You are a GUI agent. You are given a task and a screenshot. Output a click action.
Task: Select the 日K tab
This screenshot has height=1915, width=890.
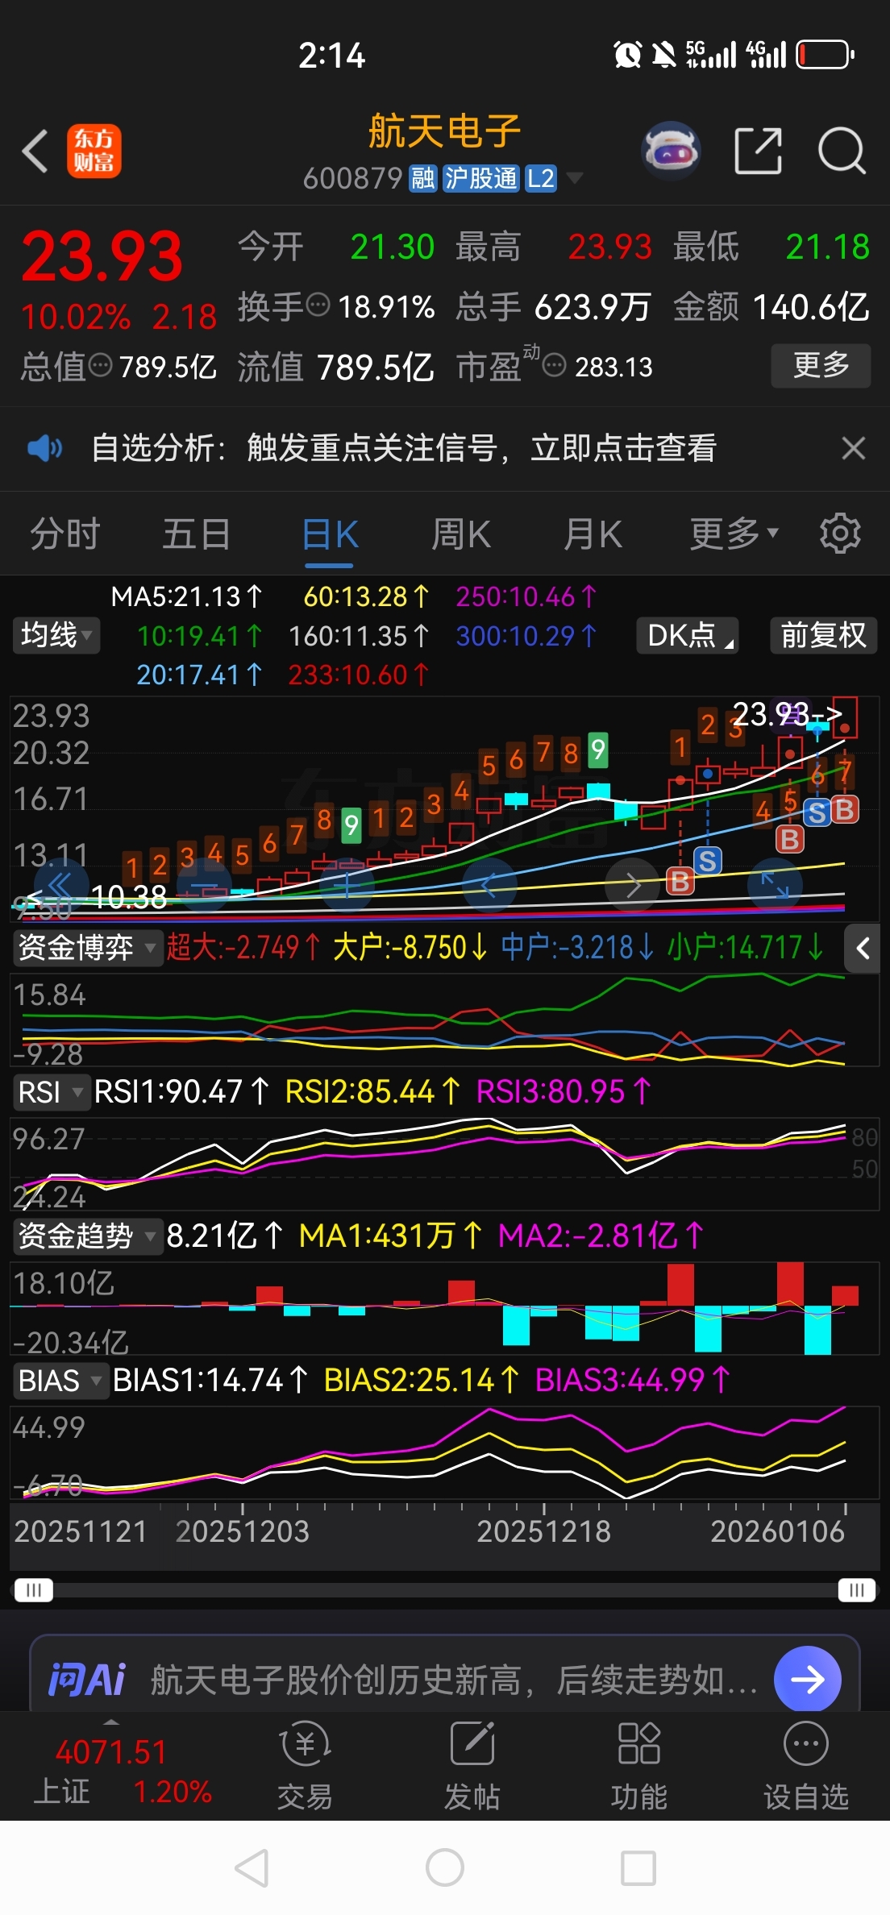(330, 535)
